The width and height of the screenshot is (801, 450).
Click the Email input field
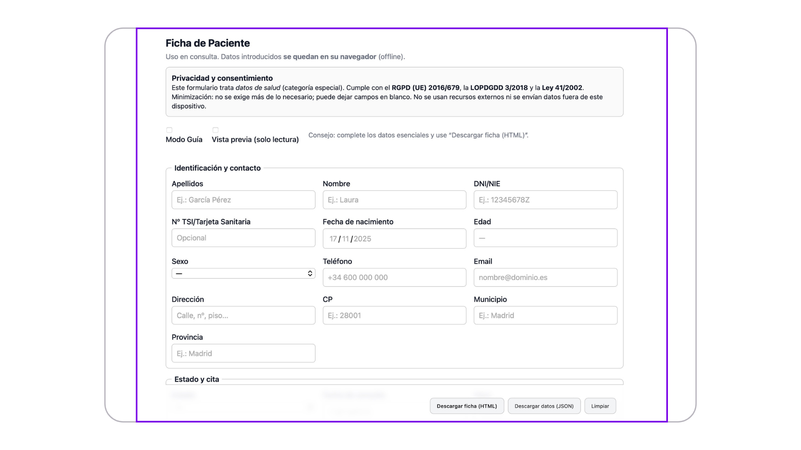click(545, 277)
